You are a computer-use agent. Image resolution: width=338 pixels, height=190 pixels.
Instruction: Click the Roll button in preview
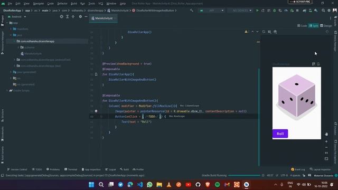click(280, 134)
